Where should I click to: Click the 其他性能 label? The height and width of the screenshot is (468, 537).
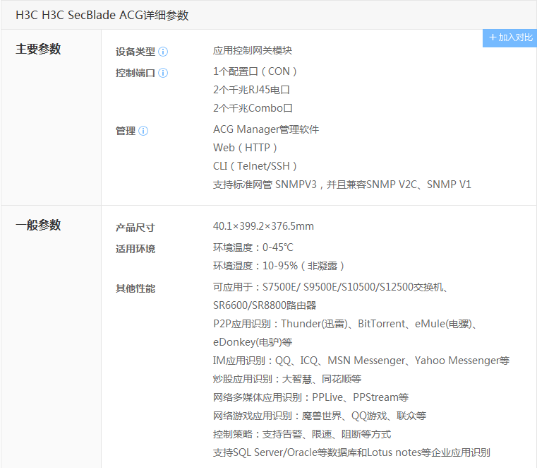(135, 289)
